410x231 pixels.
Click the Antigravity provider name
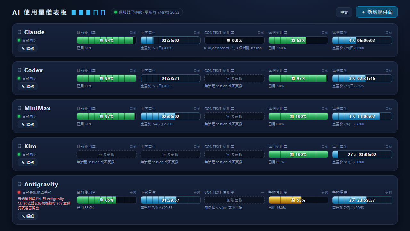(41, 184)
